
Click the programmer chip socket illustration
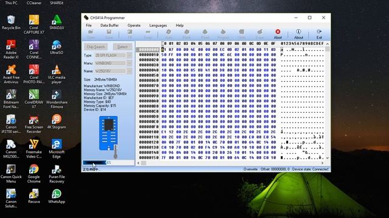(109, 133)
